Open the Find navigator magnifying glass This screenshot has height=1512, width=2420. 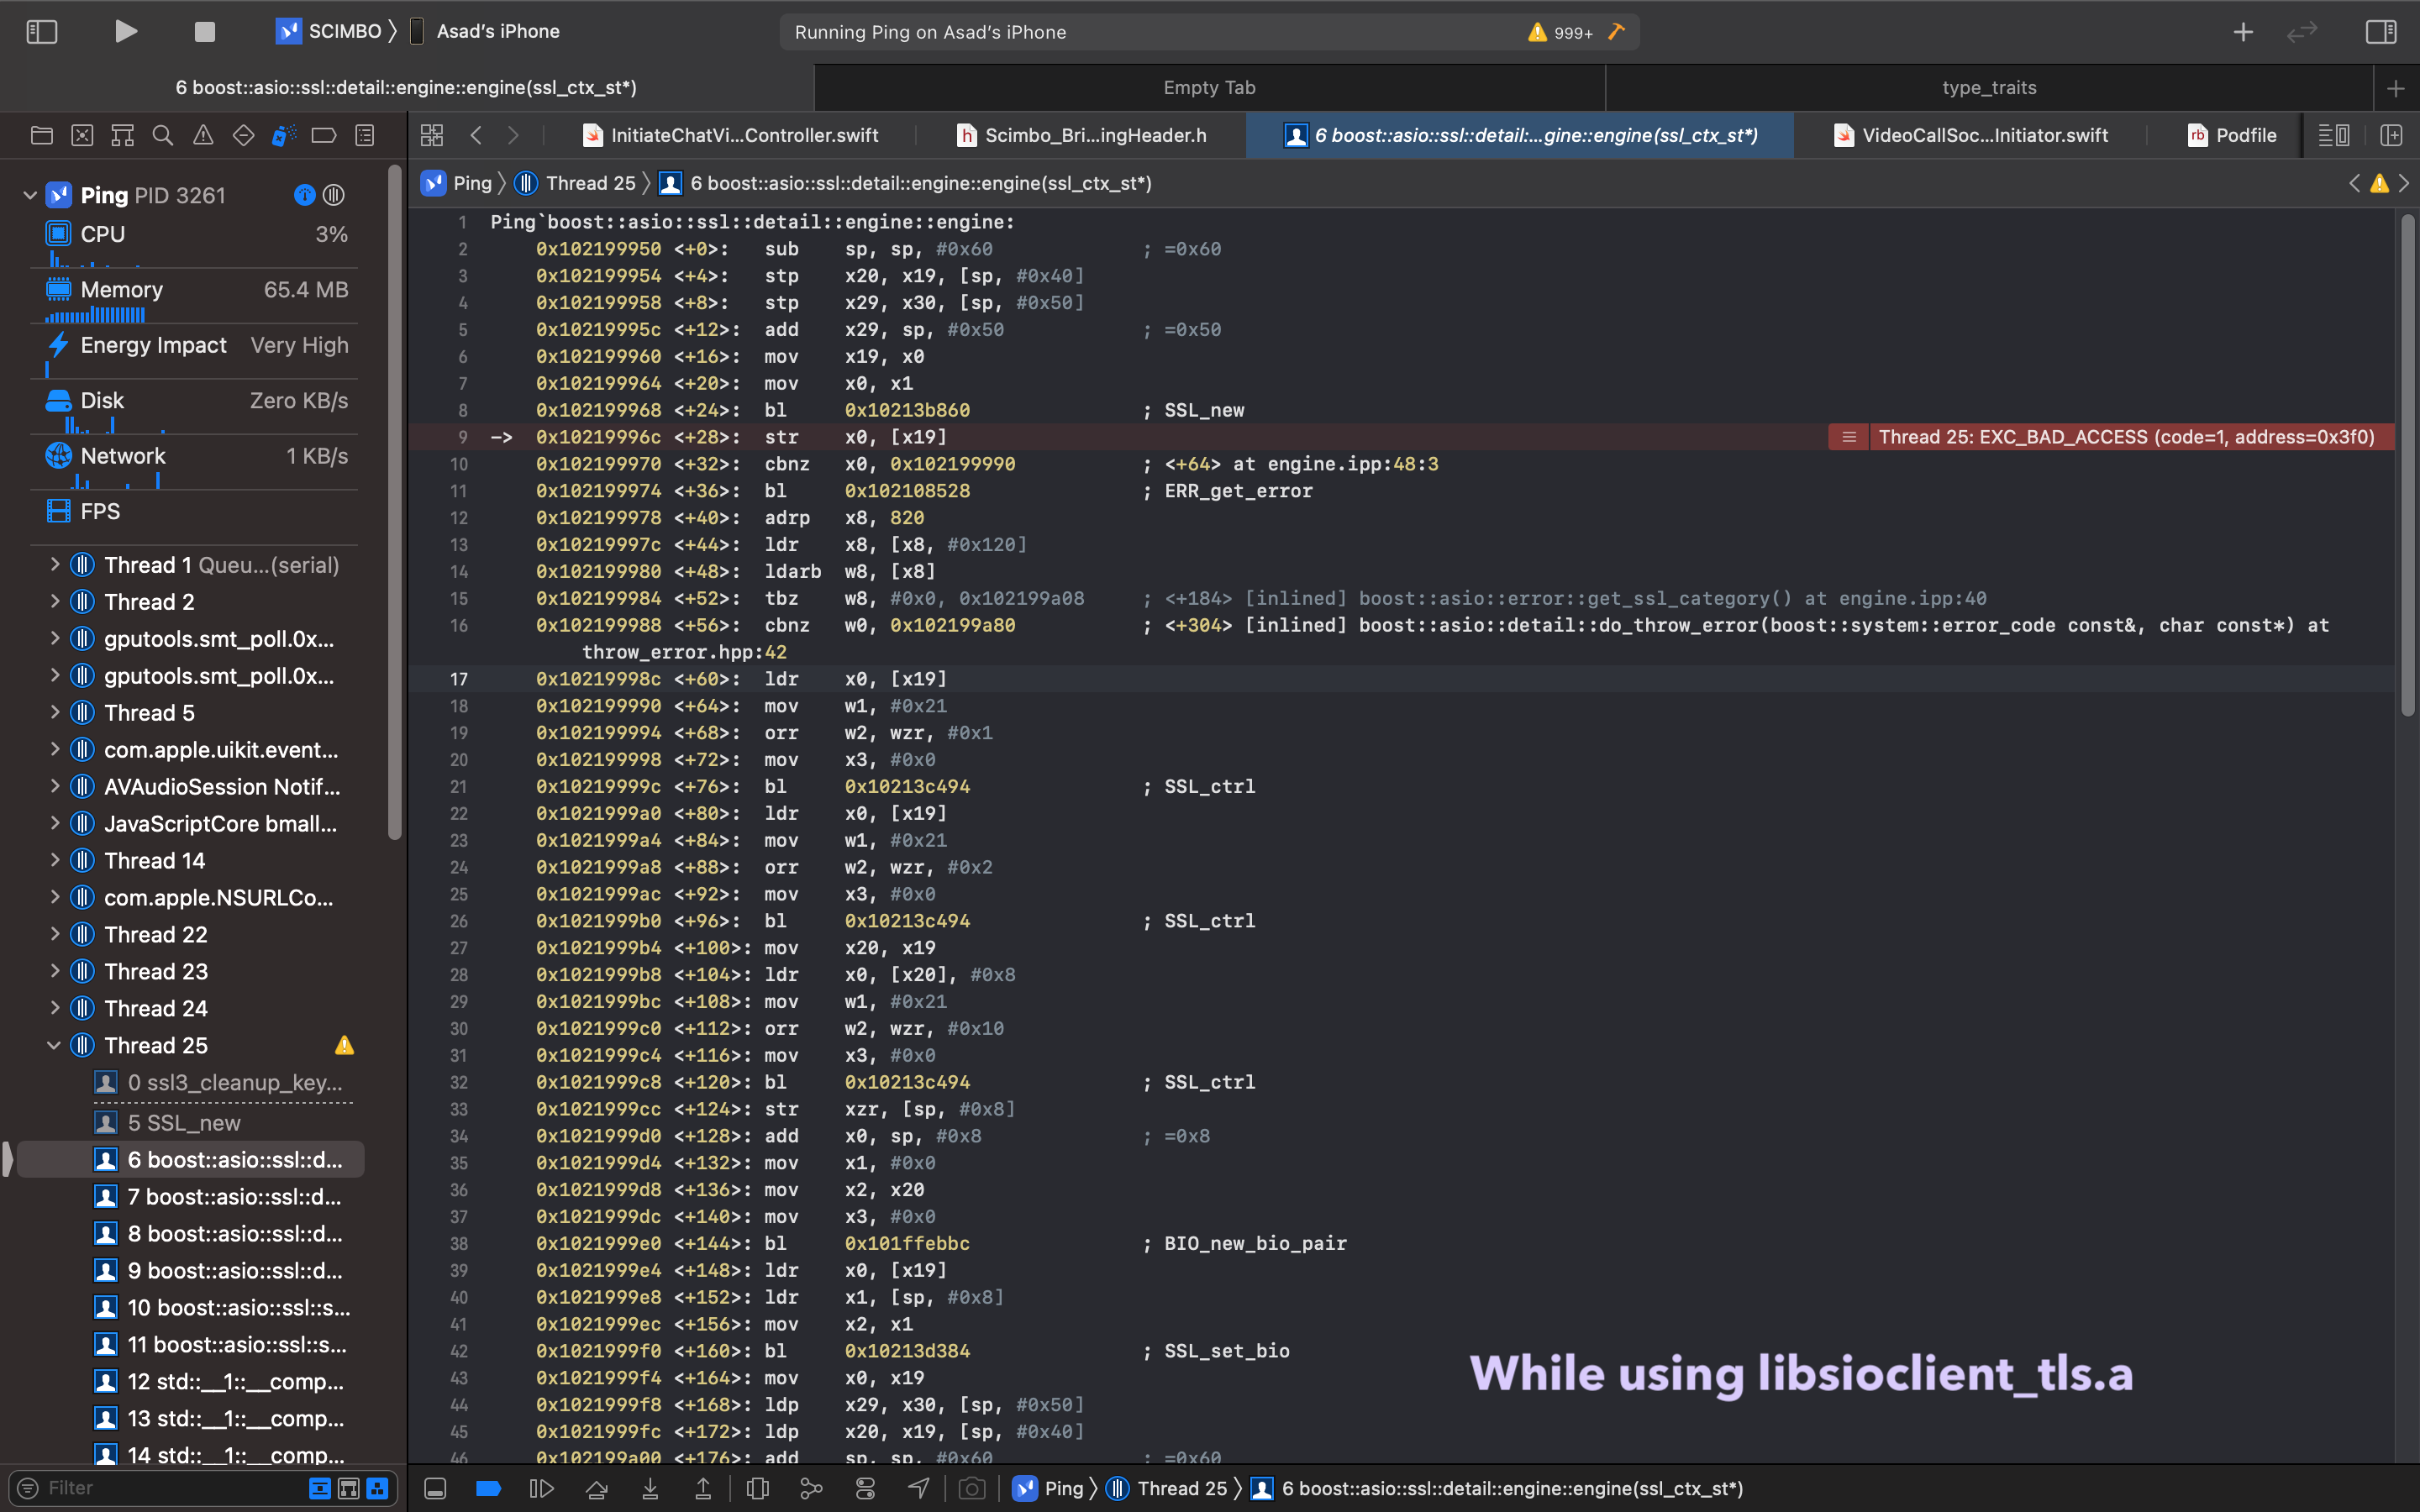(162, 134)
